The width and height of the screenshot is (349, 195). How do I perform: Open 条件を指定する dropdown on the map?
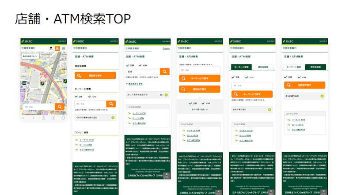30,56
